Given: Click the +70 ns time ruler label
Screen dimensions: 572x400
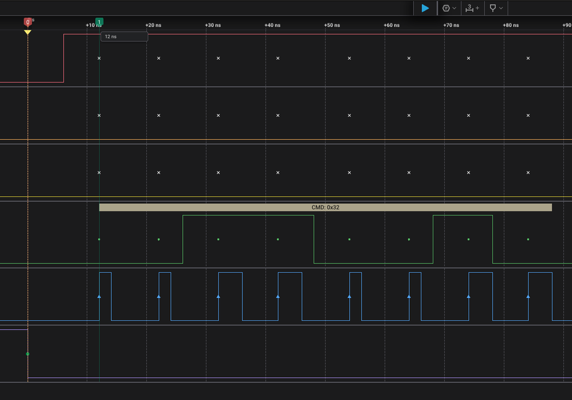Looking at the screenshot, I should coord(451,25).
